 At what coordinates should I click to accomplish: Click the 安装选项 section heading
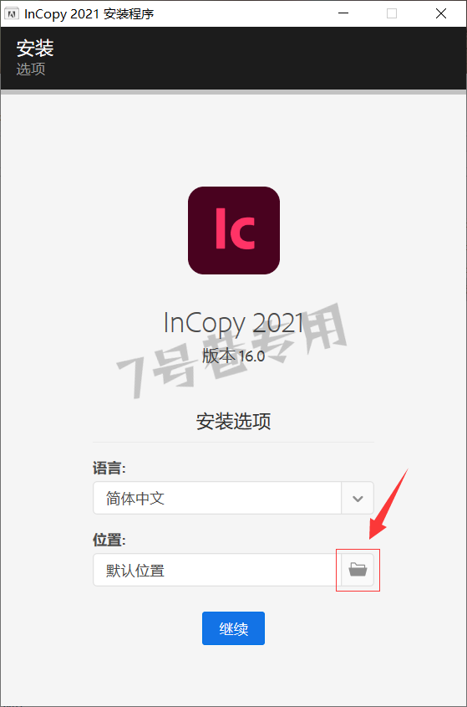tap(233, 421)
